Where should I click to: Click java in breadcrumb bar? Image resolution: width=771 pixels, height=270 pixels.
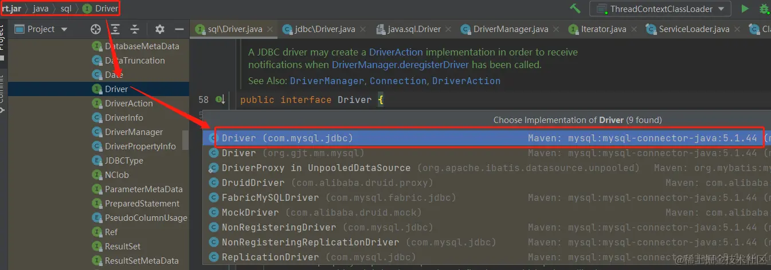point(40,9)
